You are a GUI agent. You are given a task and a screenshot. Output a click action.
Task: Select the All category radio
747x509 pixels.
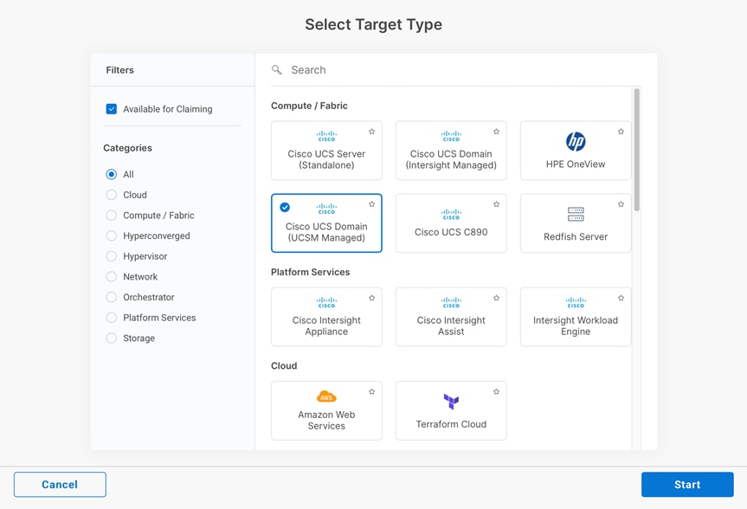click(x=112, y=175)
